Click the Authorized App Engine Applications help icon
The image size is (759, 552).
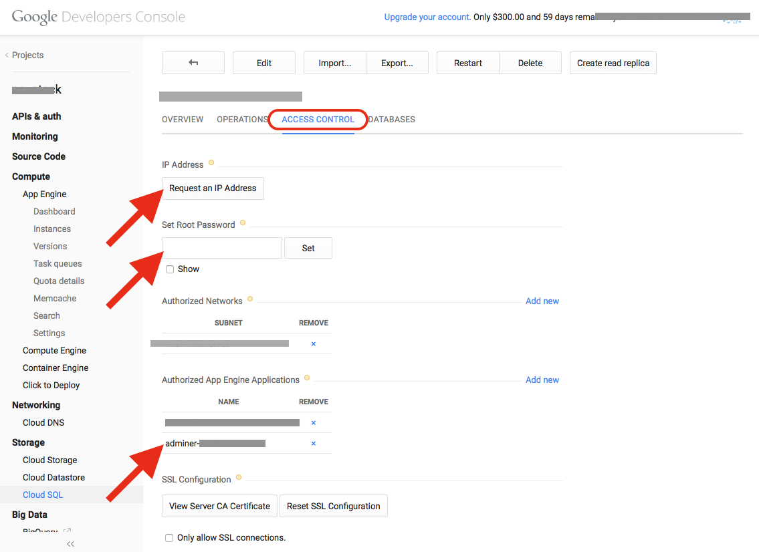coord(307,378)
